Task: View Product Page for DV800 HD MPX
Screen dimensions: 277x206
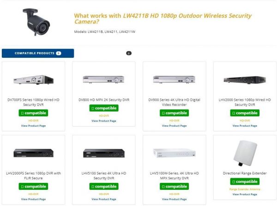Action: click(104, 121)
